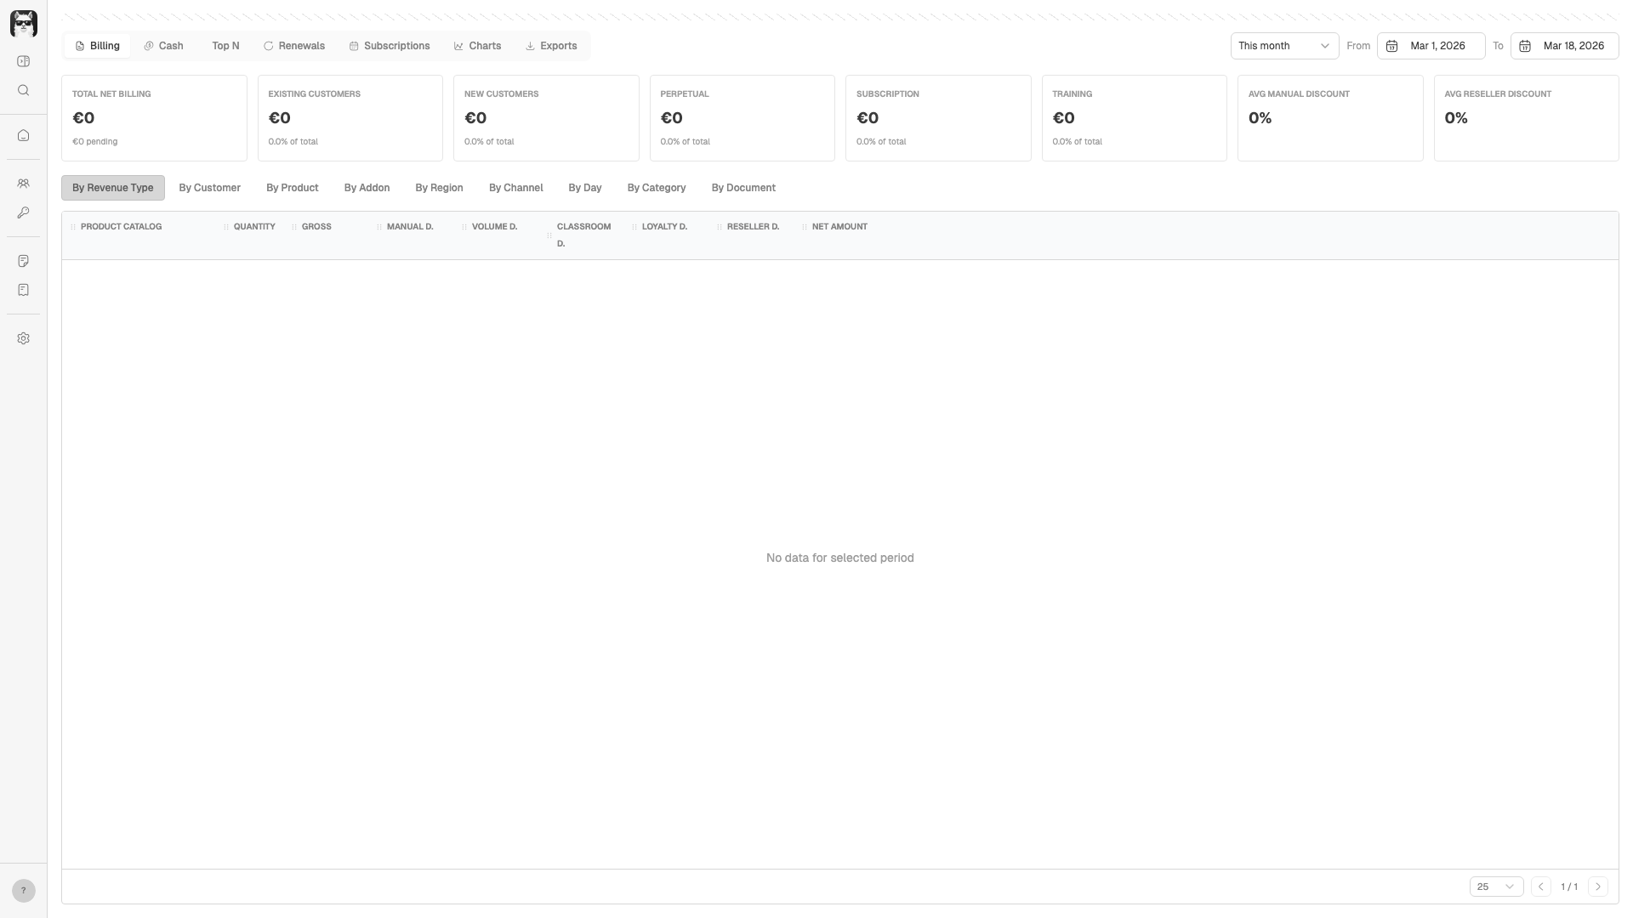Click the To date field
The height and width of the screenshot is (918, 1633).
(1564, 46)
